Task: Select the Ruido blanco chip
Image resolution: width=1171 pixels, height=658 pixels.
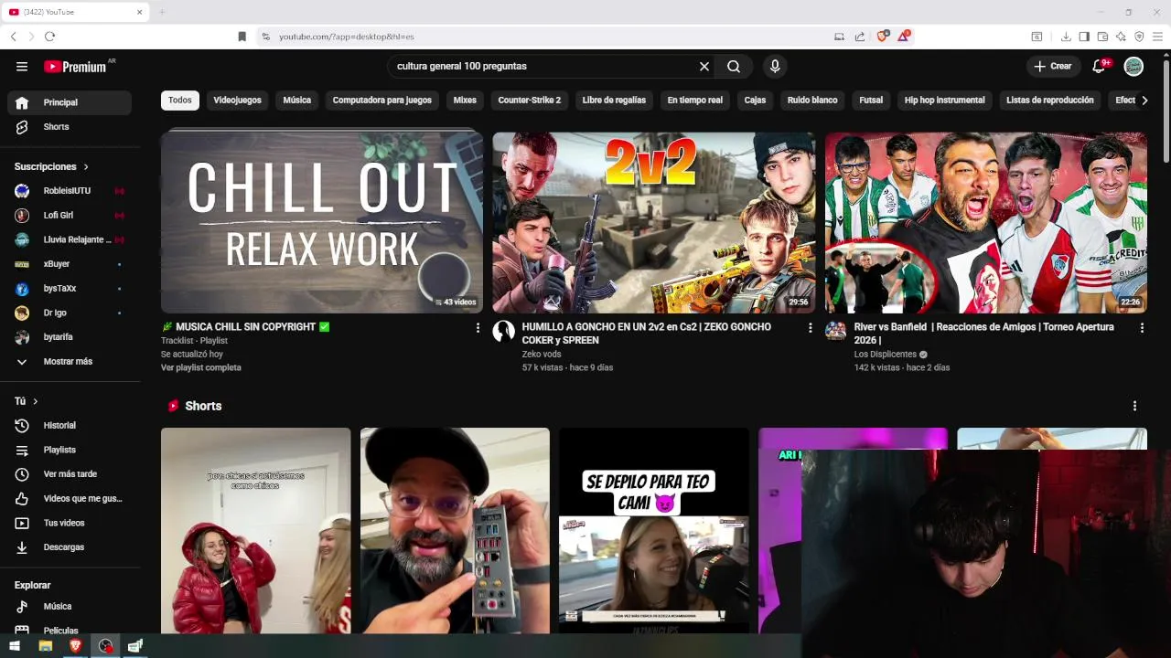Action: [812, 101]
